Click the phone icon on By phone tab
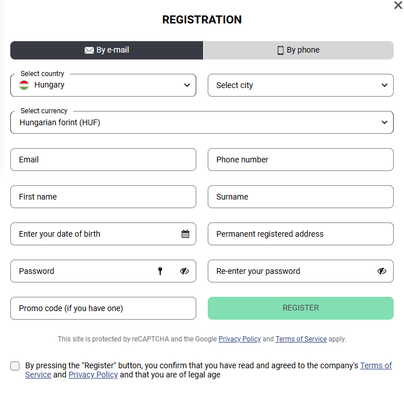Screen dimensions: 404x394 280,50
